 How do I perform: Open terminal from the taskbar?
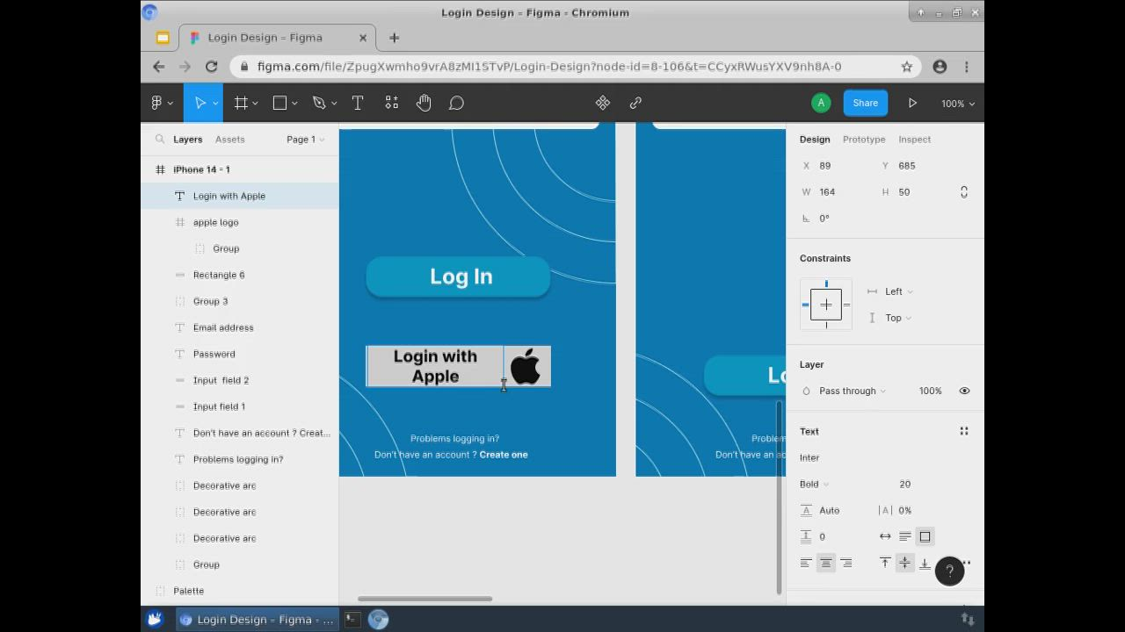(352, 619)
